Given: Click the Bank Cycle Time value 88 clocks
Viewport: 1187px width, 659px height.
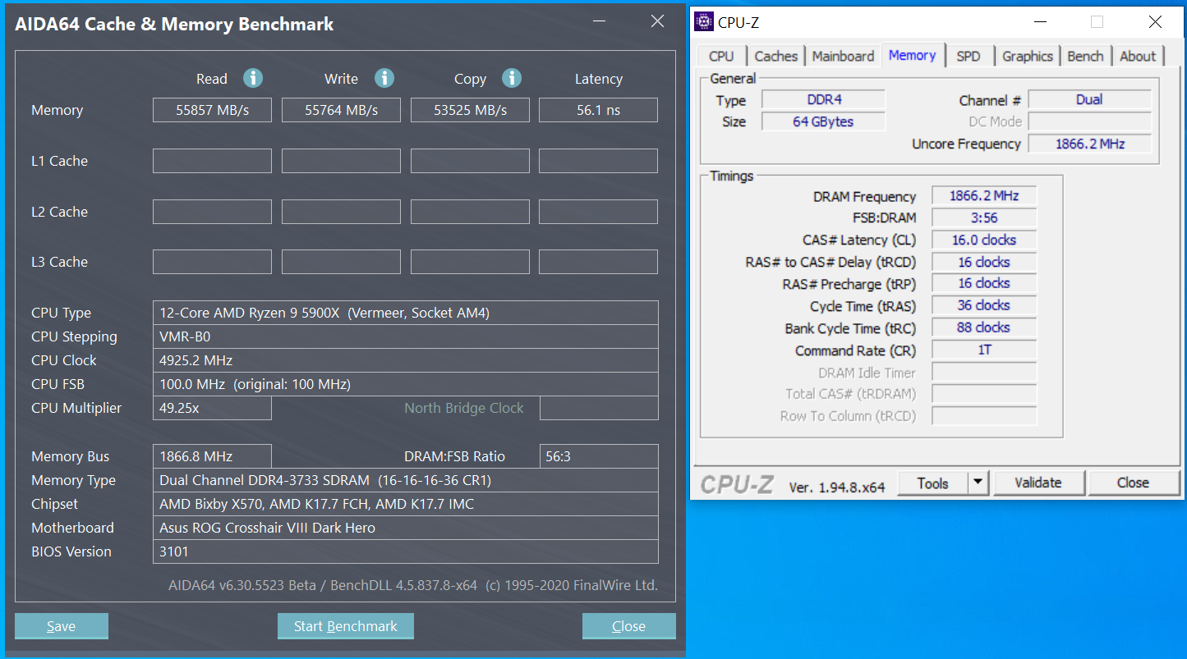Looking at the screenshot, I should click(984, 327).
